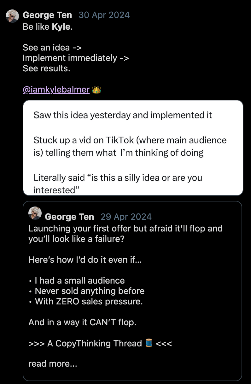
Task: Open the white screenshot image of Kyle's reply
Action: click(x=133, y=148)
